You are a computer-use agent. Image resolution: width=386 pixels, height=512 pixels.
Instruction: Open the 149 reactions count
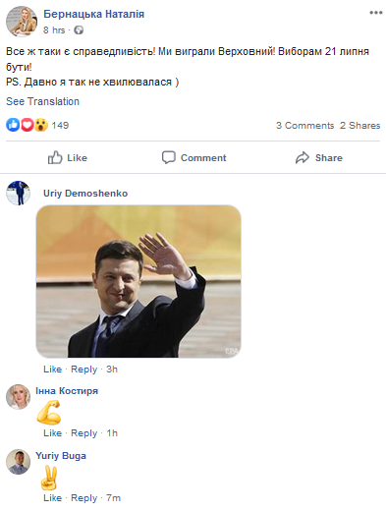click(60, 125)
